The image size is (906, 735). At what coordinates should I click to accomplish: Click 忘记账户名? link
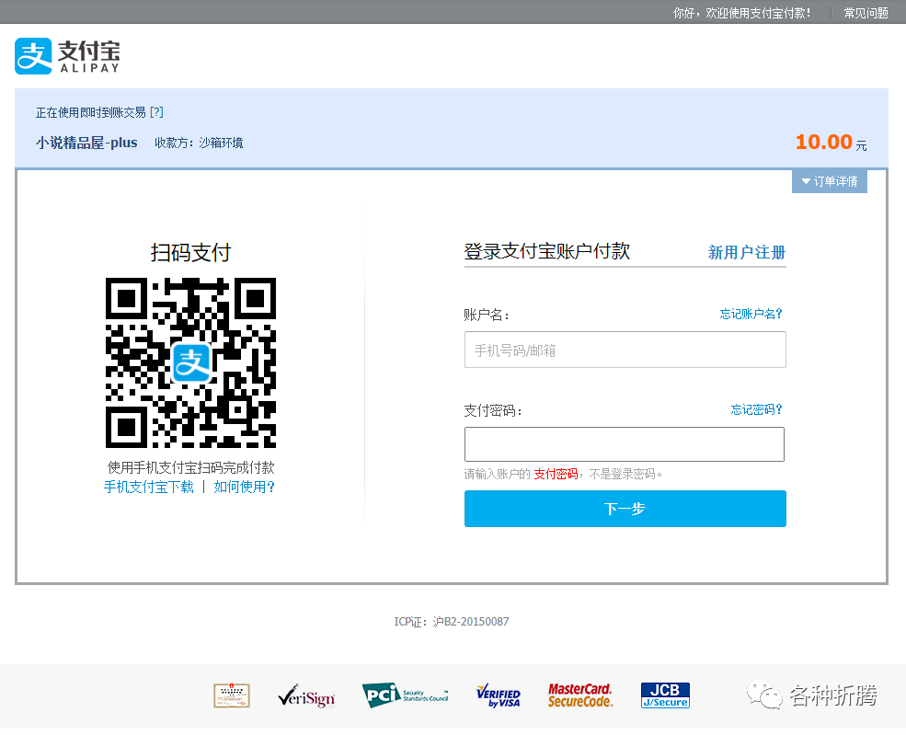click(x=751, y=314)
